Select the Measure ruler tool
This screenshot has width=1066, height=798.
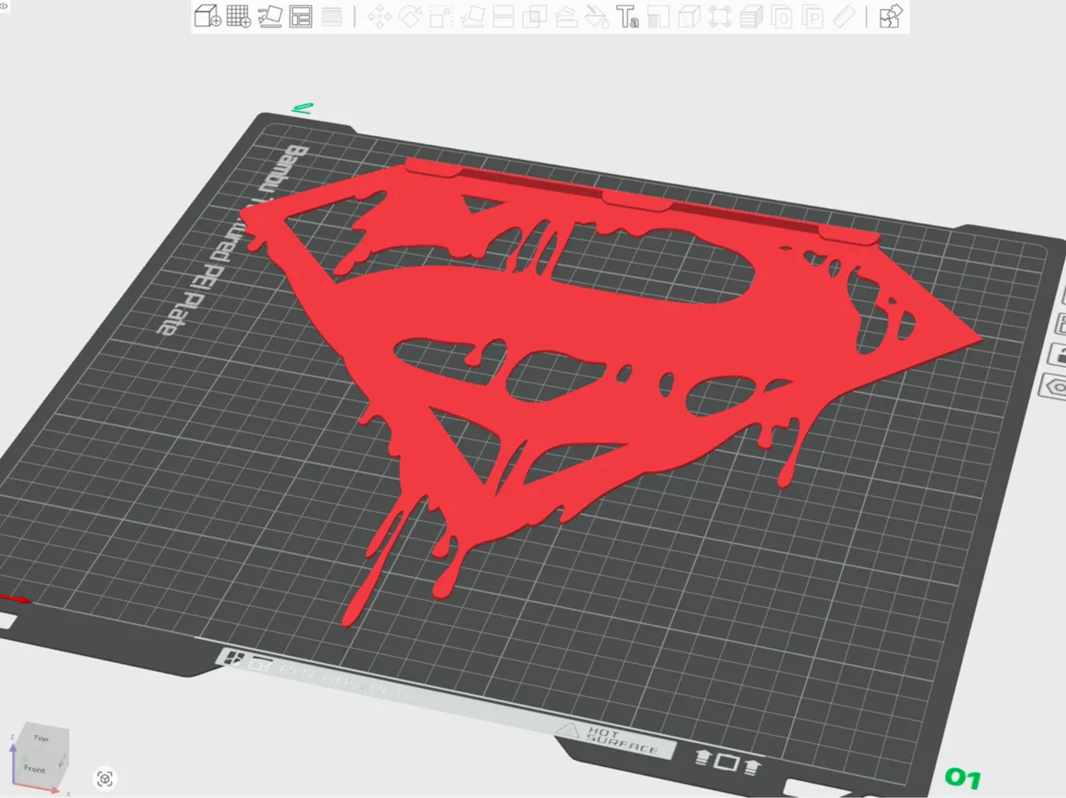(x=844, y=16)
